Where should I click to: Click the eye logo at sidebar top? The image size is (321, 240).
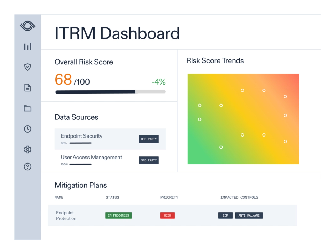click(x=27, y=26)
